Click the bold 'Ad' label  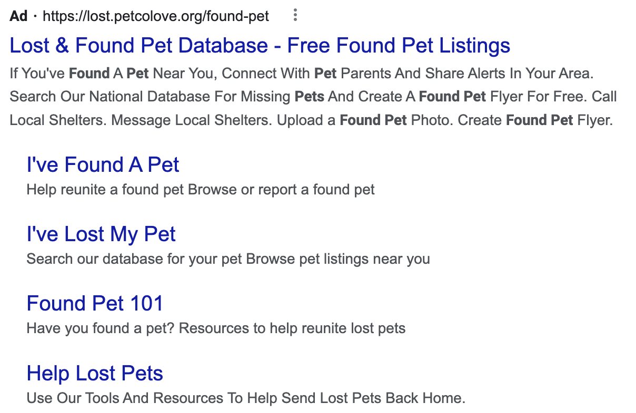point(18,16)
